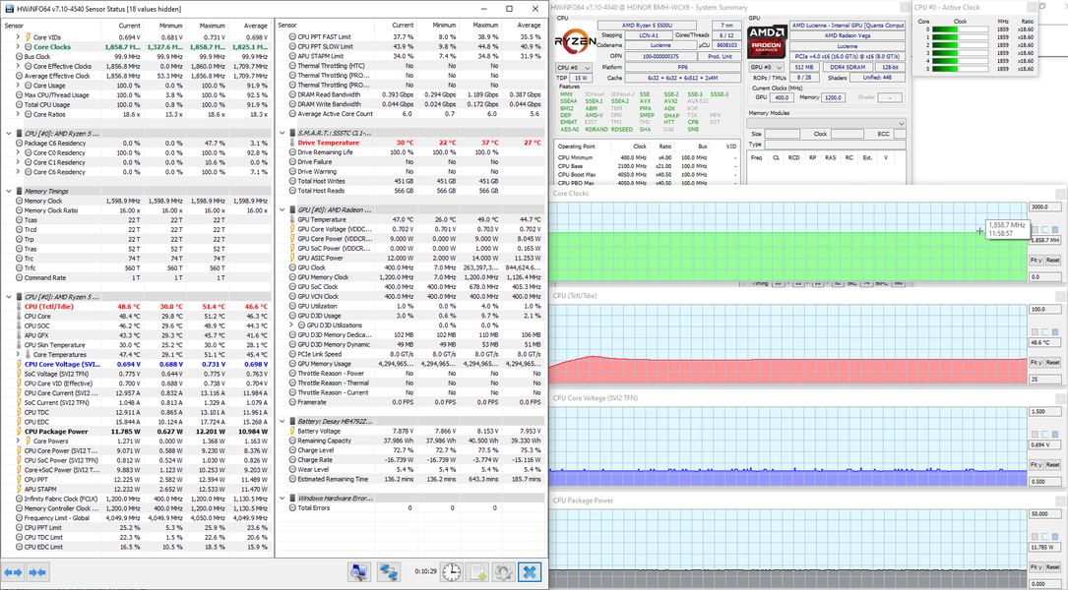Click the chip icon of Memory Timings header
This screenshot has width=1068, height=590.
click(19, 191)
